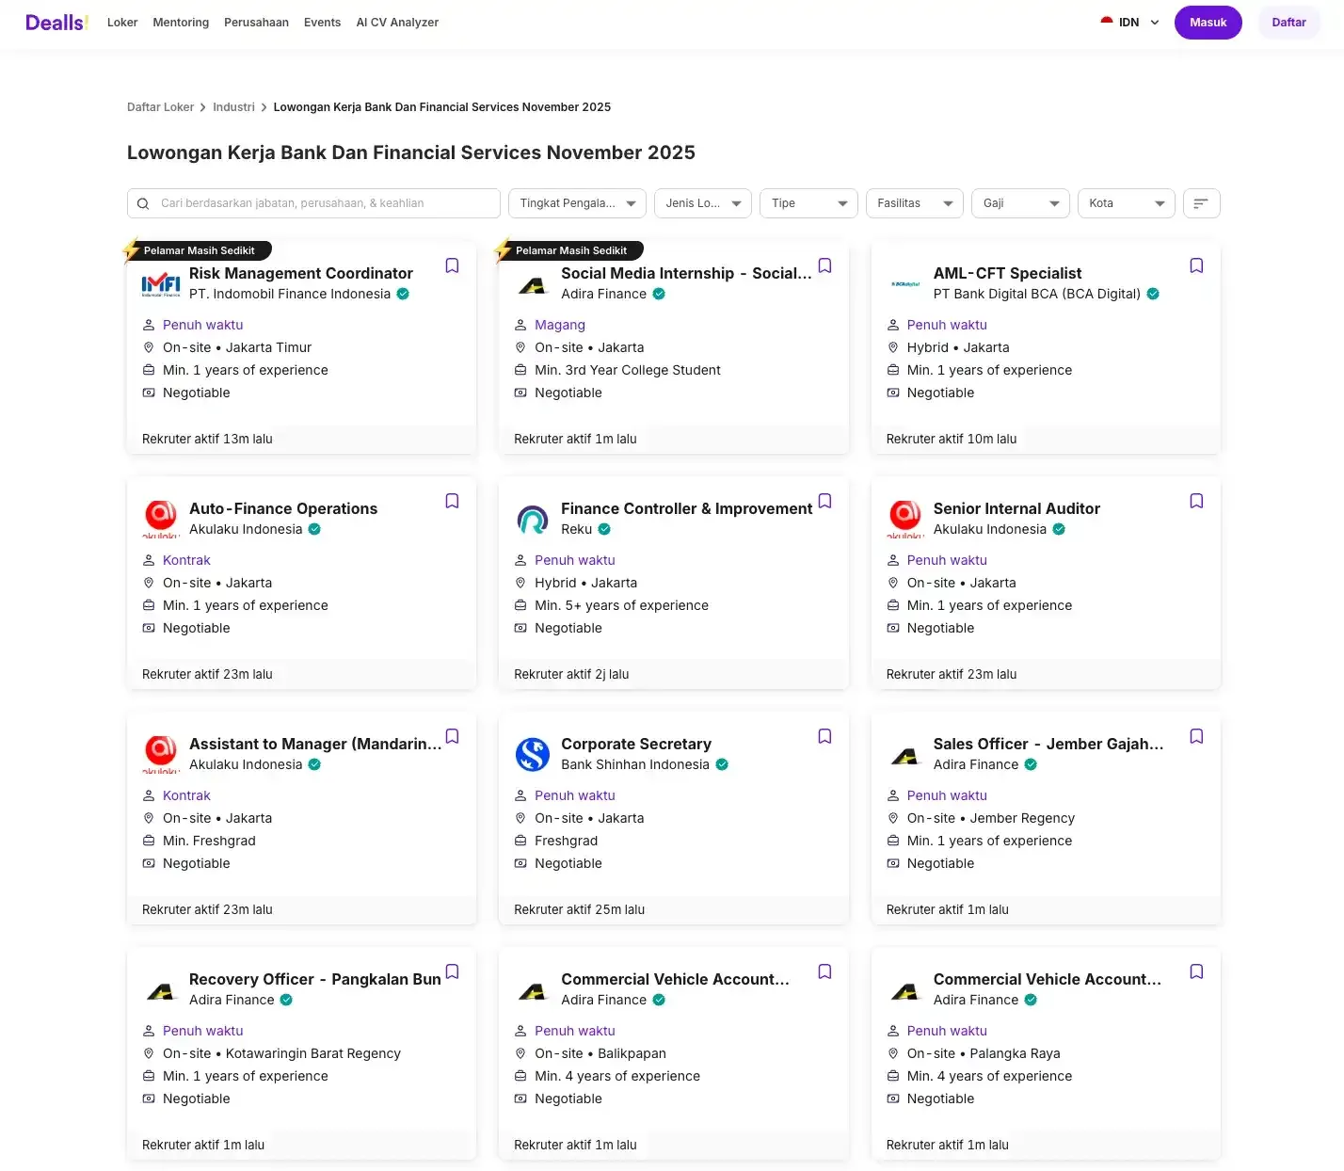This screenshot has width=1344, height=1171.
Task: Click Adira logo on Recovery Officer card
Action: pos(161,990)
